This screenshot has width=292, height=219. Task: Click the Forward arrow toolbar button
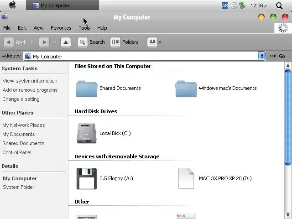(x=44, y=42)
